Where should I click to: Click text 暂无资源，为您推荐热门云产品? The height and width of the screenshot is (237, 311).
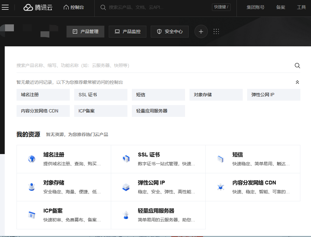(x=77, y=135)
